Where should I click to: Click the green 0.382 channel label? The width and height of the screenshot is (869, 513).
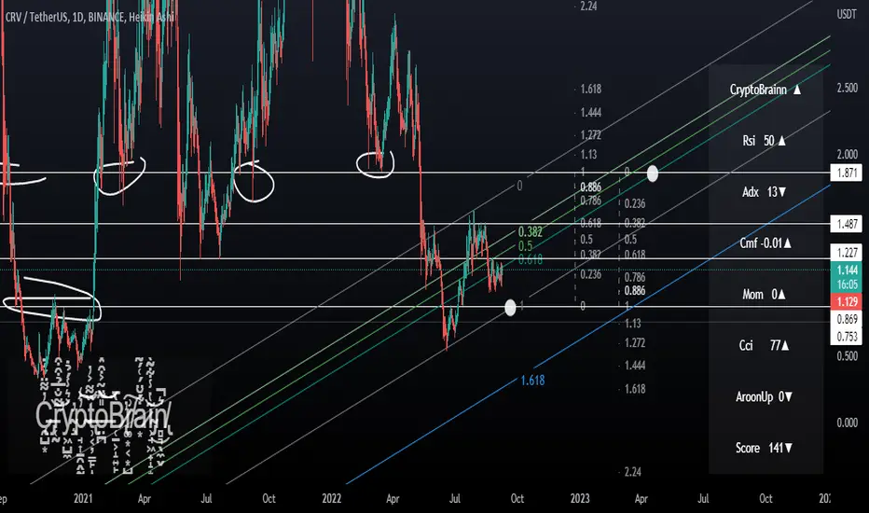click(531, 232)
